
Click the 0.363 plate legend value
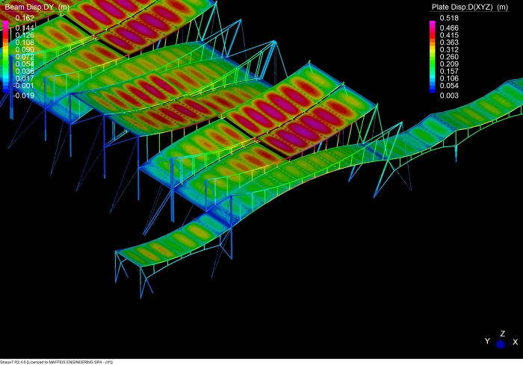(x=449, y=43)
